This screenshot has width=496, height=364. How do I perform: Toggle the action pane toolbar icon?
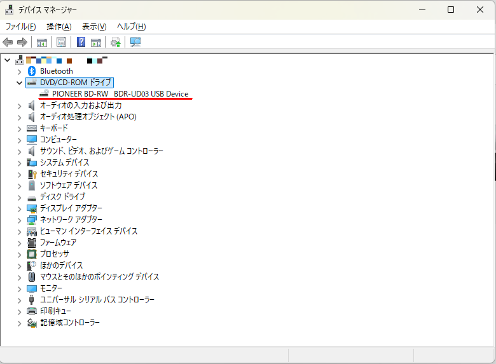point(96,43)
